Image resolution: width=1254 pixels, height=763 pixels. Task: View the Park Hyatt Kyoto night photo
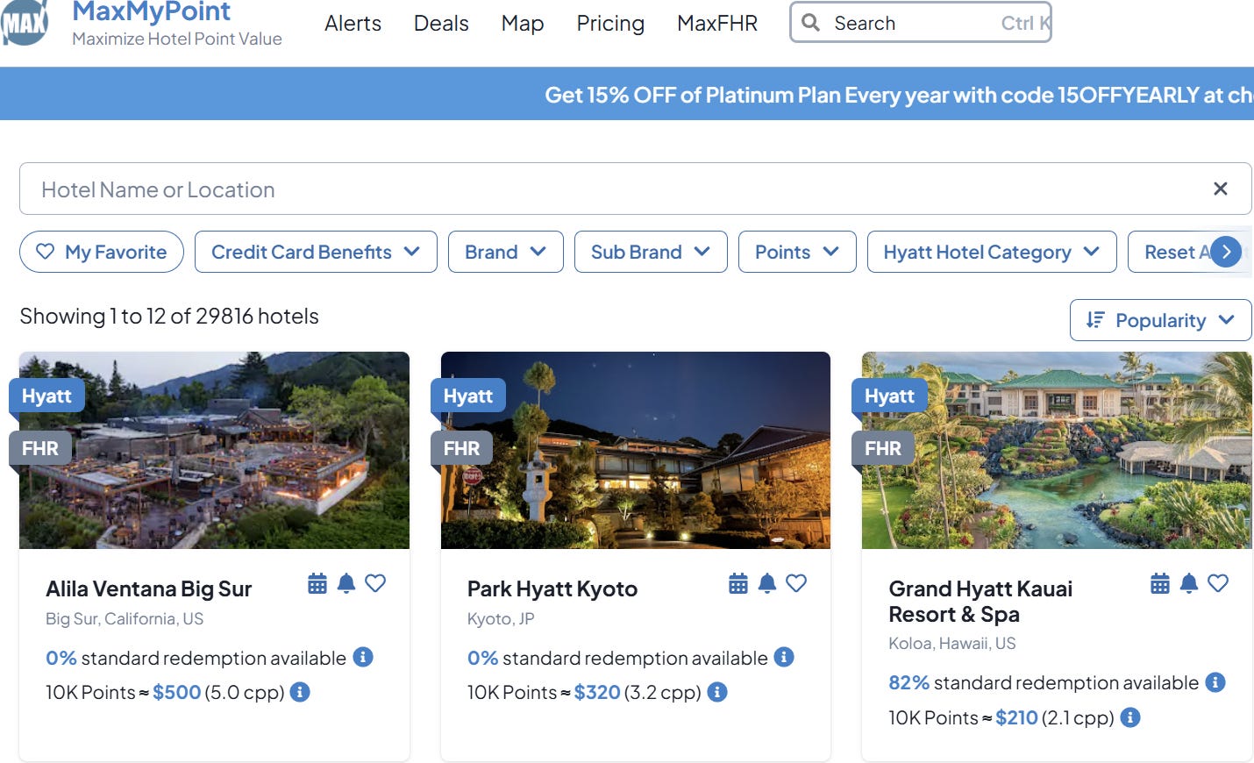636,451
